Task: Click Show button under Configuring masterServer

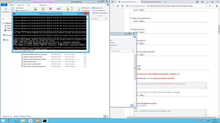Action: point(142,21)
